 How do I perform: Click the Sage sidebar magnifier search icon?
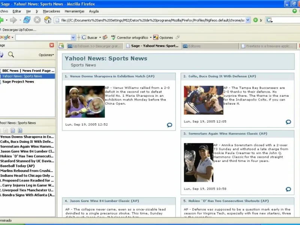click(11, 55)
